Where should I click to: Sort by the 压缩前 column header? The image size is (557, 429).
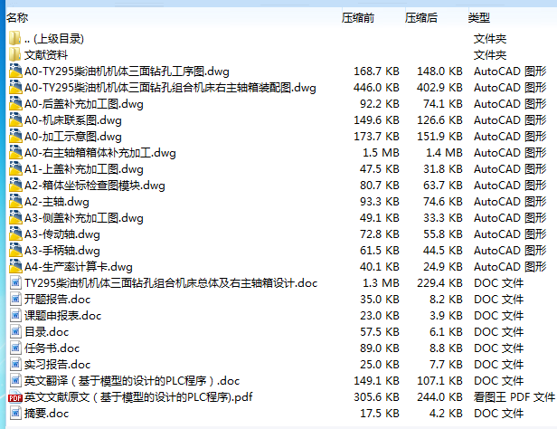click(358, 17)
